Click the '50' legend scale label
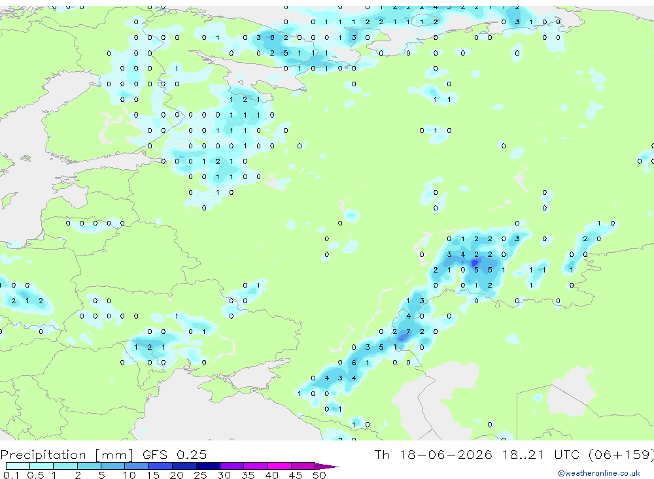654x479 pixels. [319, 475]
